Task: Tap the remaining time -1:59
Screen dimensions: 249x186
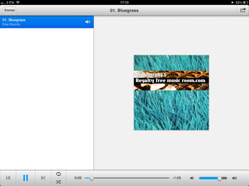Action: 177,178
